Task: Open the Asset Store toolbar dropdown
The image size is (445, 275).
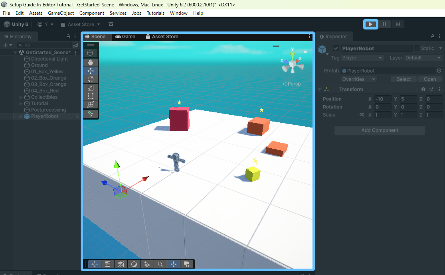Action: (81, 24)
